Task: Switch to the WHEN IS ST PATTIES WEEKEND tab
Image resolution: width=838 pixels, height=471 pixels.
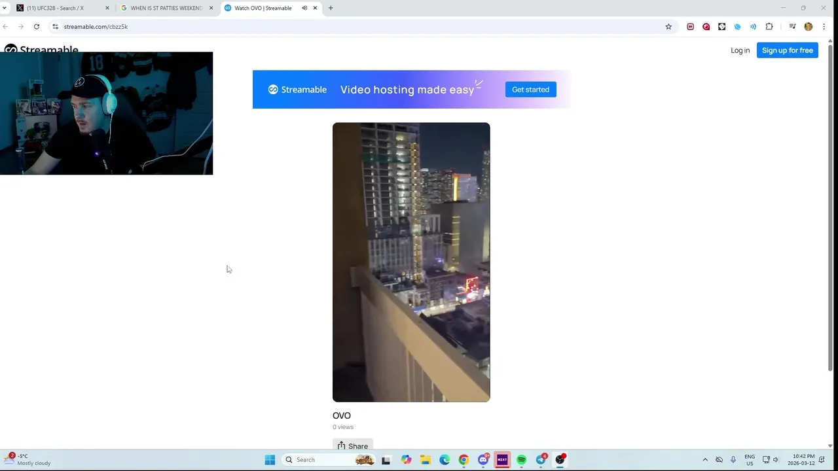Action: pos(167,8)
